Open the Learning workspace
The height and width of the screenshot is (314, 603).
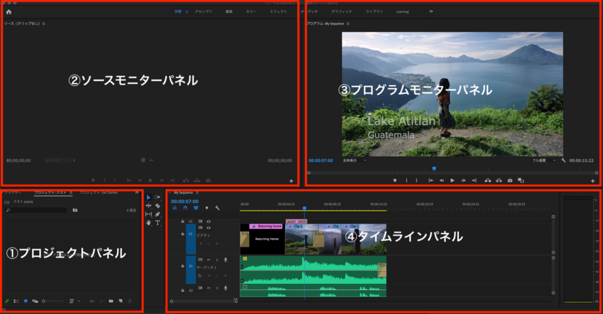click(402, 12)
